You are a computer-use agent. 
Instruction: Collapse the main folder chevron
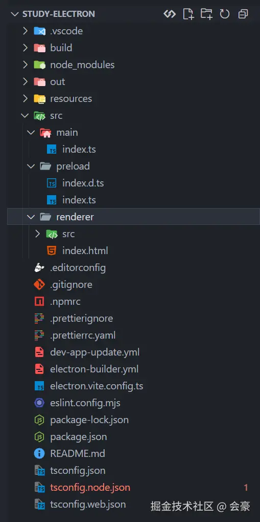pos(31,133)
